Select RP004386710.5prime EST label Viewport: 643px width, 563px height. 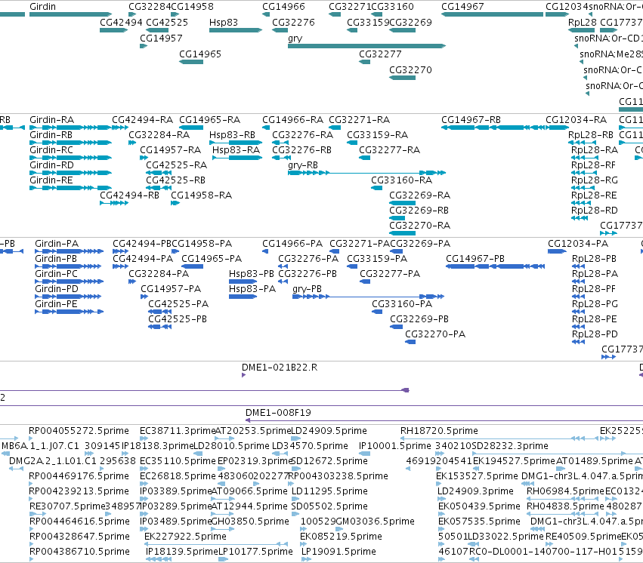79,552
